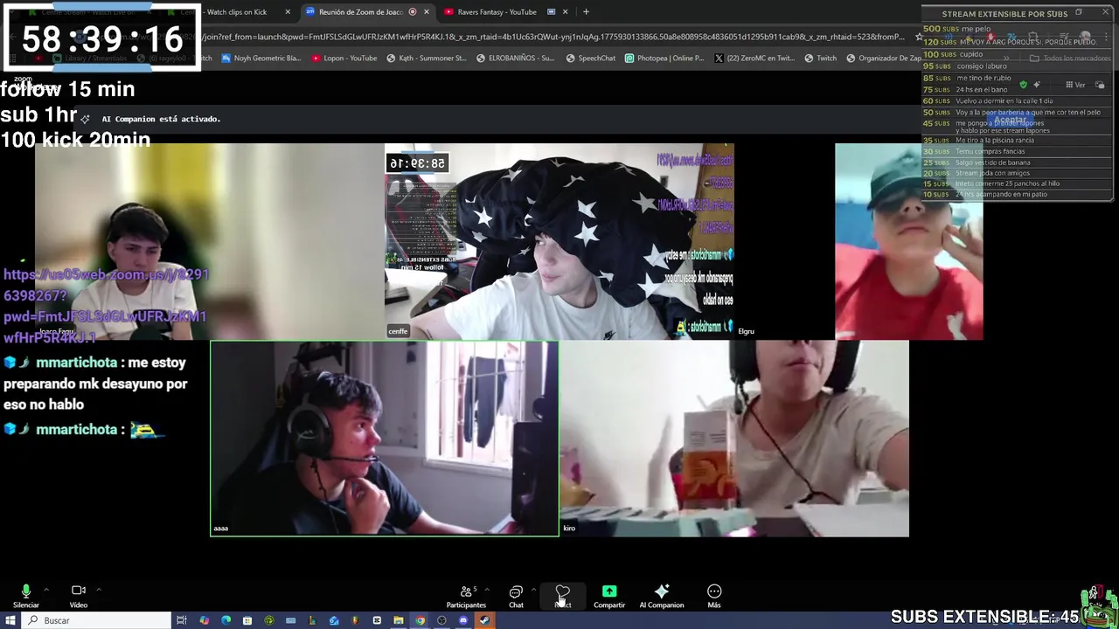Click '500 SUBS me pelo' goal row
Viewport: 1119px width, 629px height.
click(x=957, y=29)
